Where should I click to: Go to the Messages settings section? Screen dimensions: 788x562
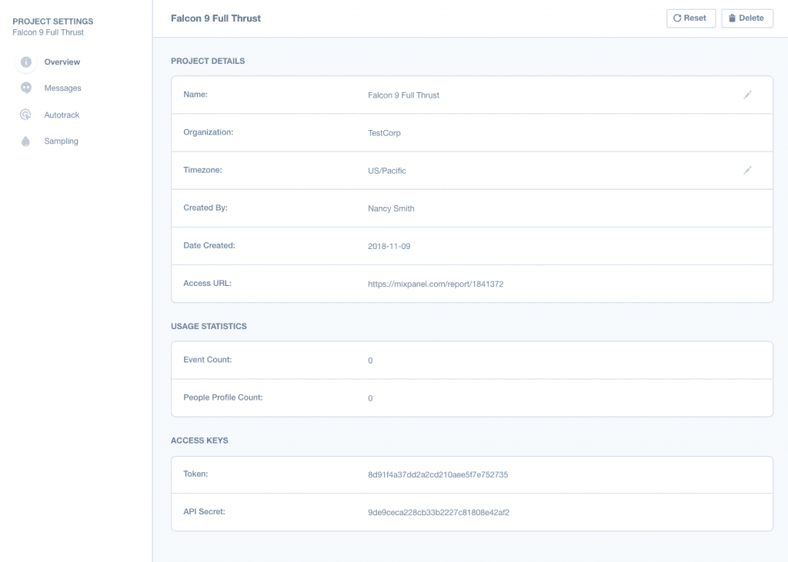coord(62,88)
